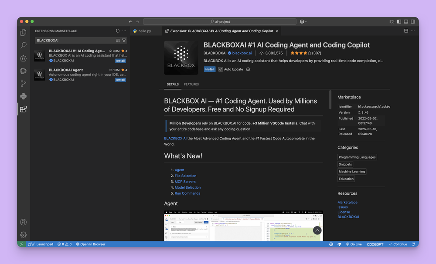This screenshot has width=436, height=264.
Task: Open the robot-face chat icon in activity bar
Action: pos(24,58)
